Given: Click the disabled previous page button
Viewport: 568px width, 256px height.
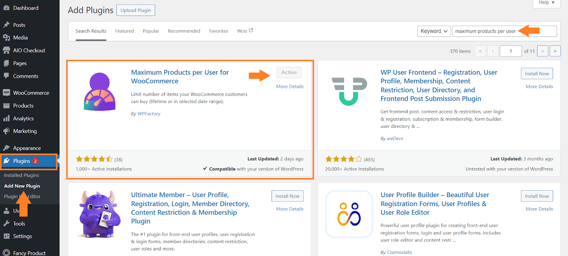Looking at the screenshot, I should [493, 51].
